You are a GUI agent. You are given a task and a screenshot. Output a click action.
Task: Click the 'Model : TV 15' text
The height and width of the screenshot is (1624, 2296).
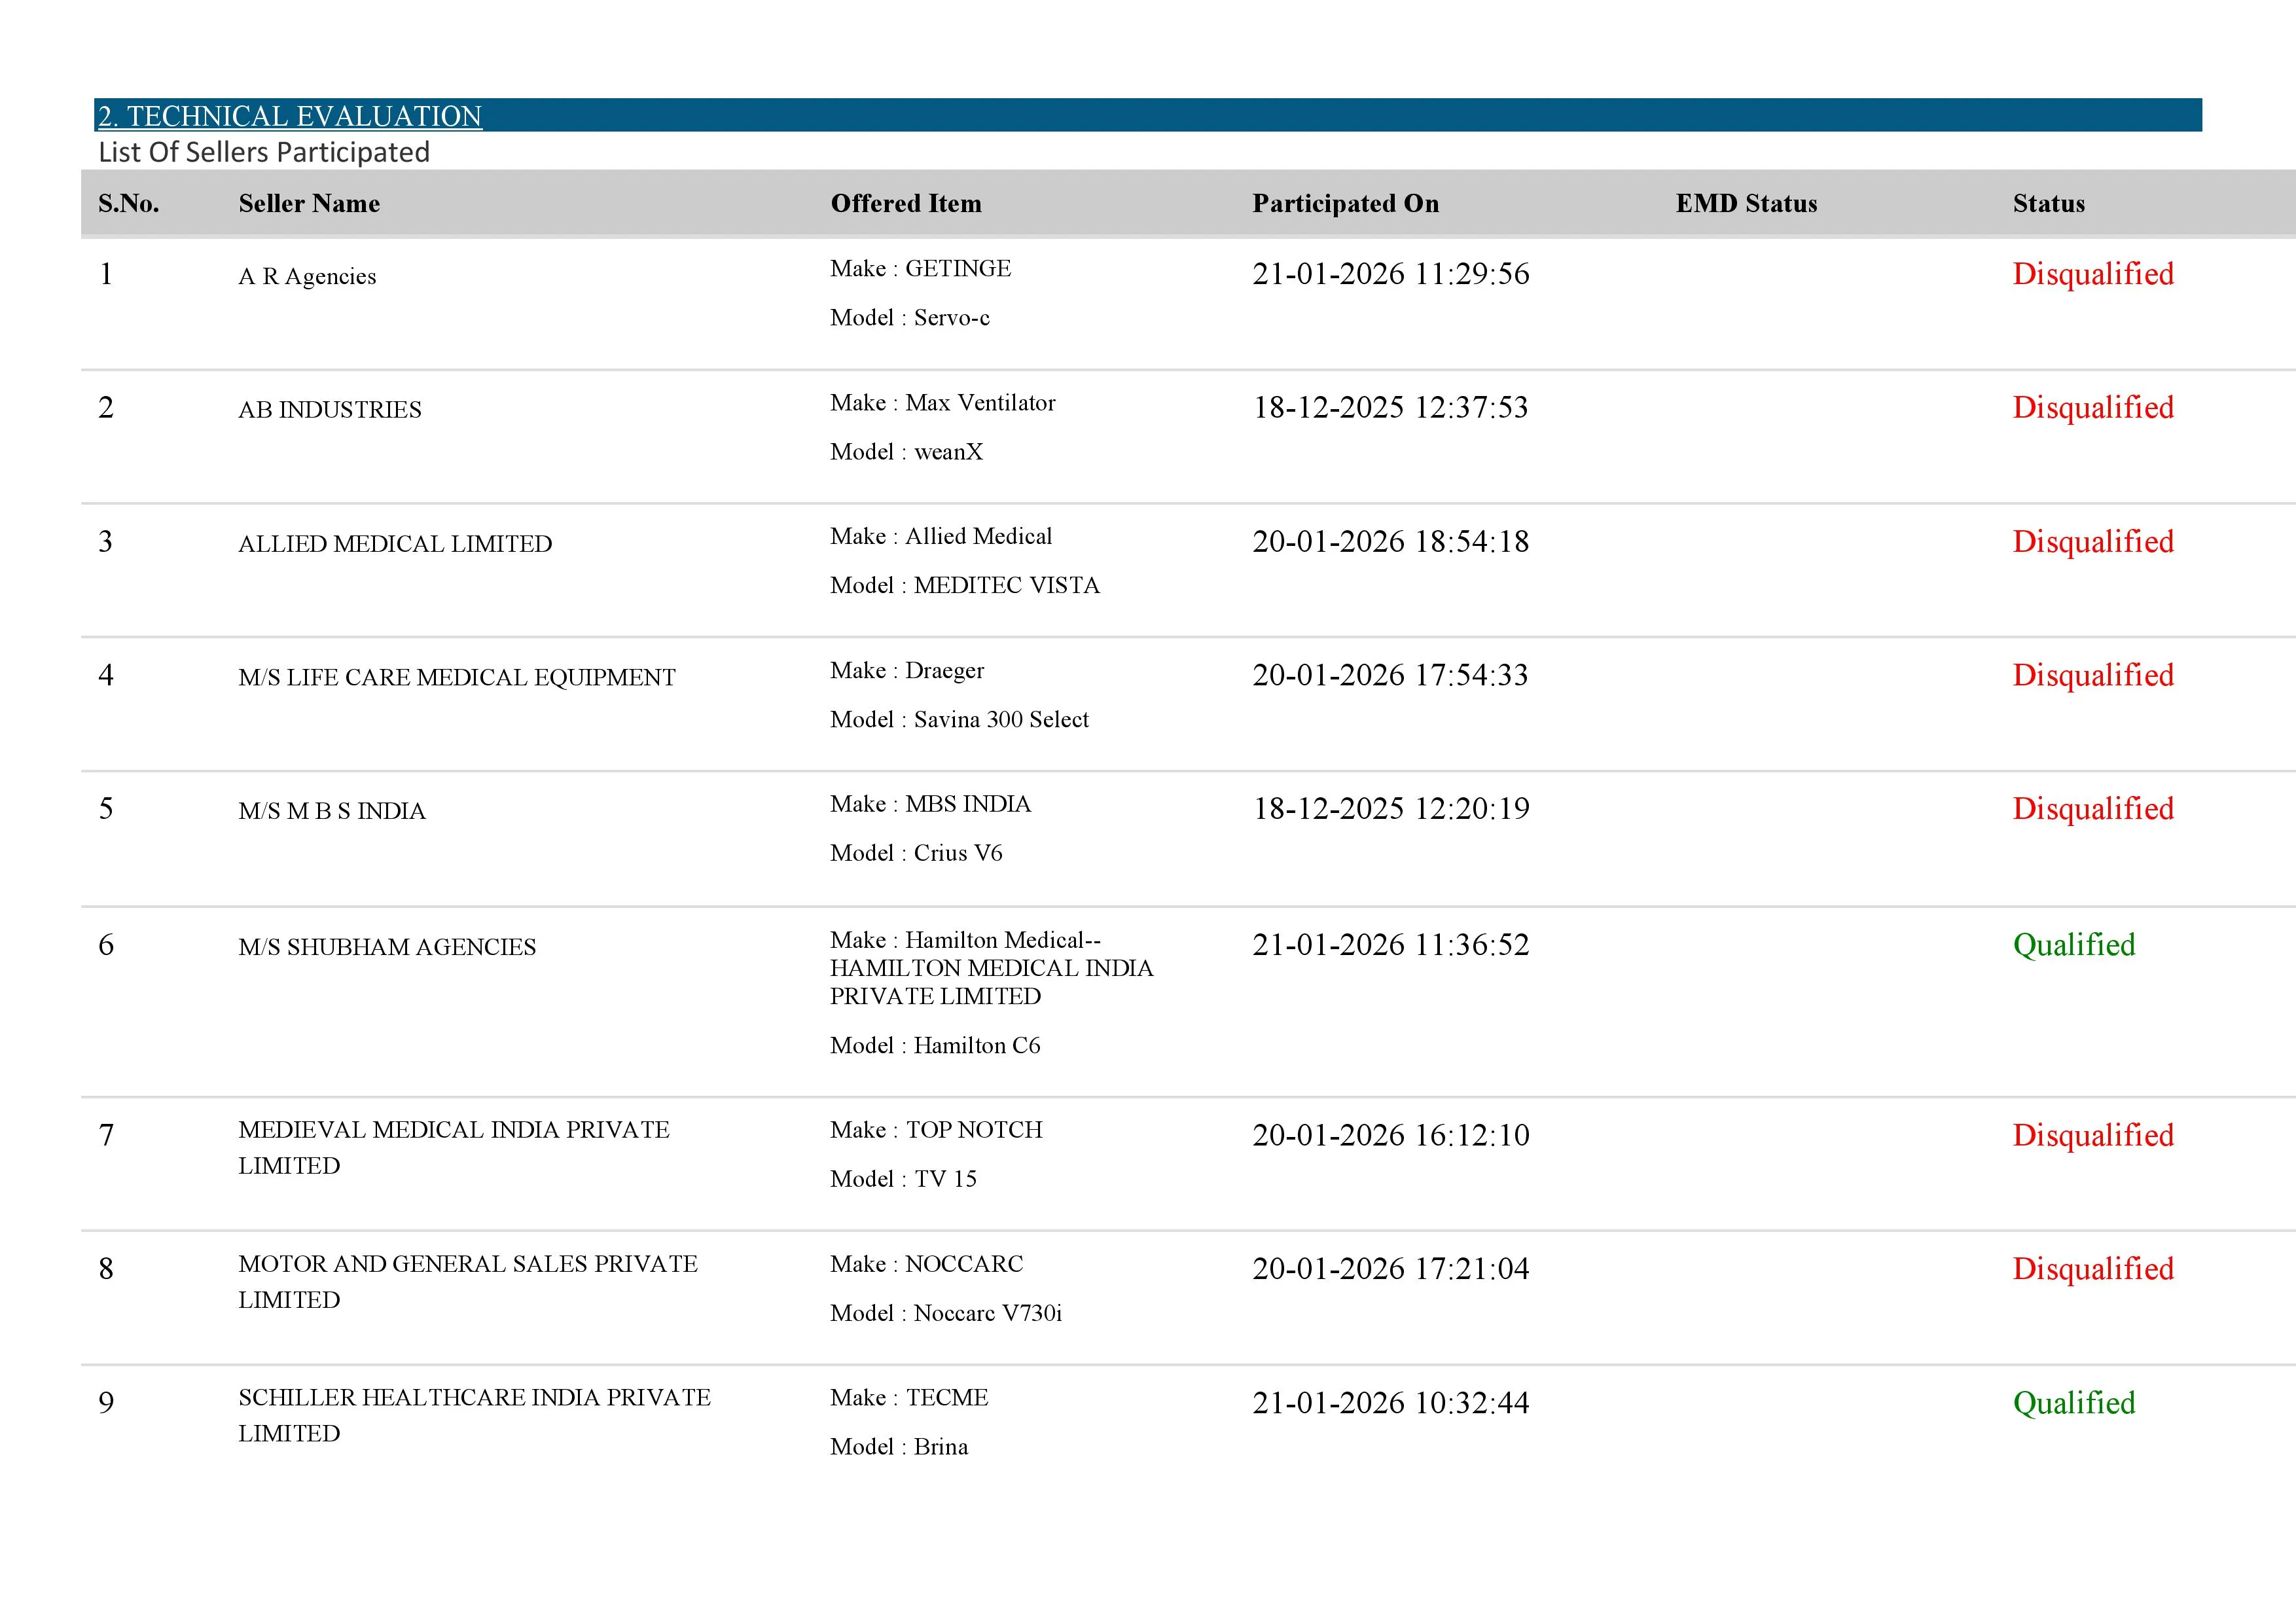pos(903,1179)
